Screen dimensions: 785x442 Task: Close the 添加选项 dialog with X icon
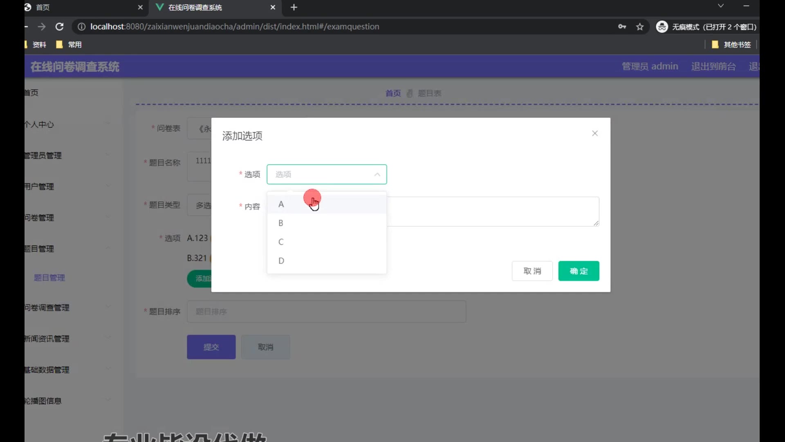pyautogui.click(x=595, y=133)
